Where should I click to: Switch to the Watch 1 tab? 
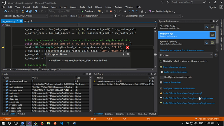[21, 114]
